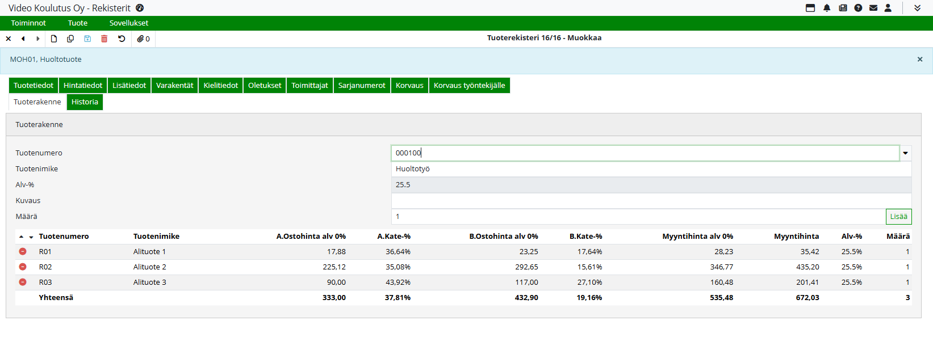
Task: Open the paperclip attachments icon
Action: [143, 39]
